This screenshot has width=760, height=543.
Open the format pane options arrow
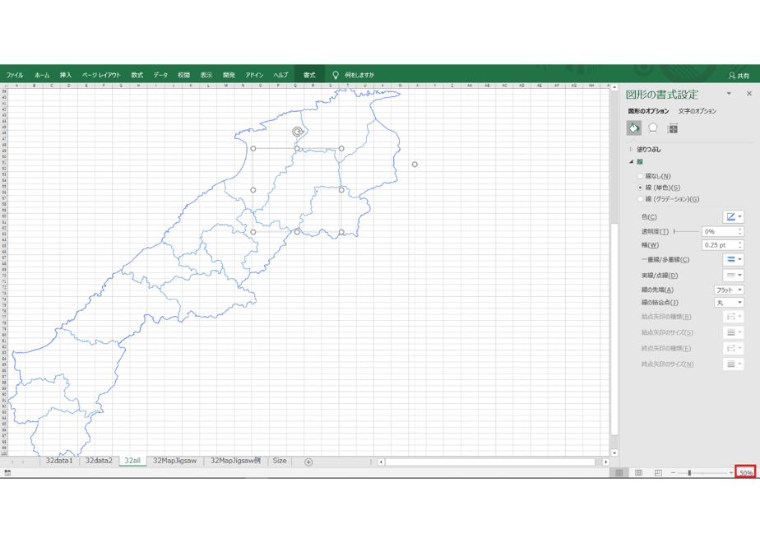pyautogui.click(x=729, y=94)
